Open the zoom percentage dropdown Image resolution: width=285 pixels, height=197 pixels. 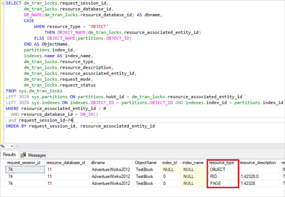12,146
